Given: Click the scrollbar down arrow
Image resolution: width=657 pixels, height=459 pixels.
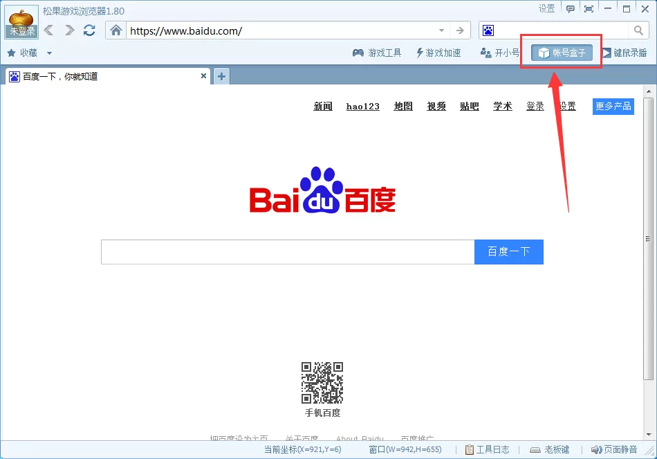Looking at the screenshot, I should click(649, 435).
